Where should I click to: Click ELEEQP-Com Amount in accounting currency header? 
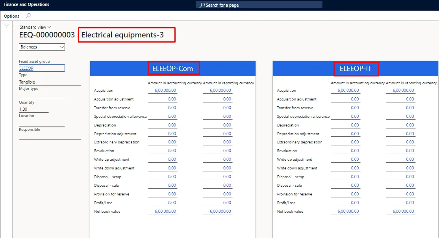[x=175, y=83]
